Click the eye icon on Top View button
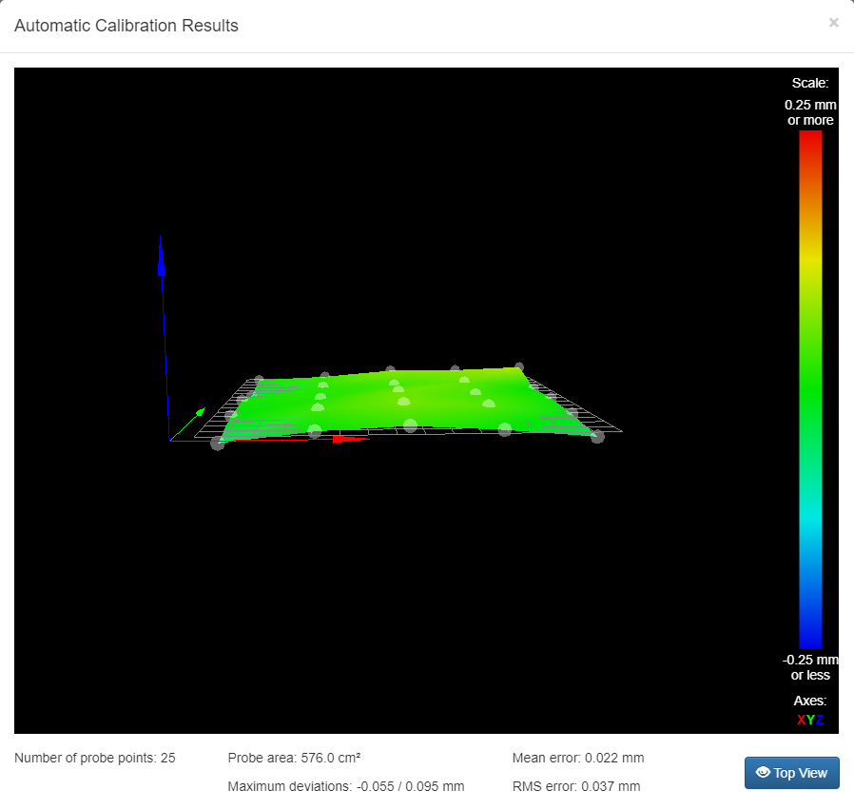The height and width of the screenshot is (810, 854). pos(763,772)
